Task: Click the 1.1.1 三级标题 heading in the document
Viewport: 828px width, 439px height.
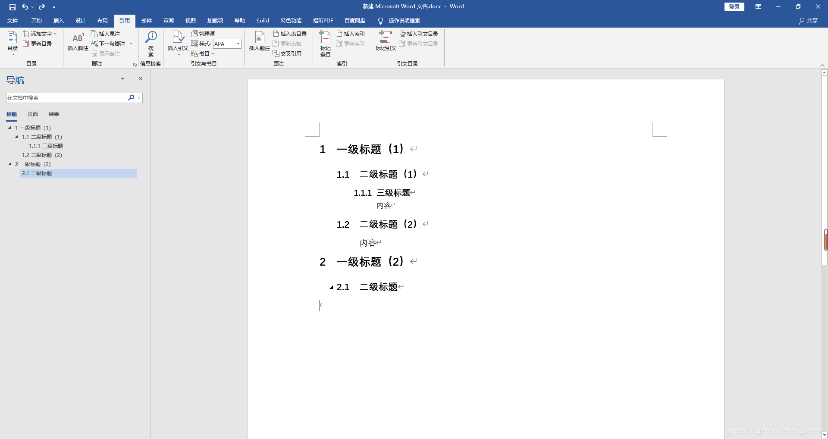Action: [x=382, y=193]
